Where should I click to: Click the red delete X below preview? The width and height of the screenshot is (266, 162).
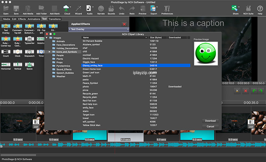point(245,91)
